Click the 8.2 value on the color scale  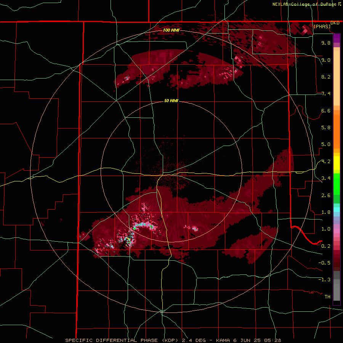click(326, 77)
